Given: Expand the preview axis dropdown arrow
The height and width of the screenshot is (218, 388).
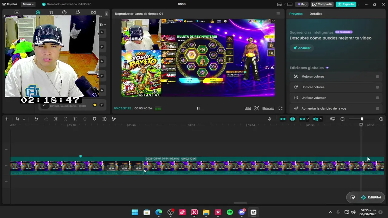Looking at the screenshot, I should tap(321, 119).
